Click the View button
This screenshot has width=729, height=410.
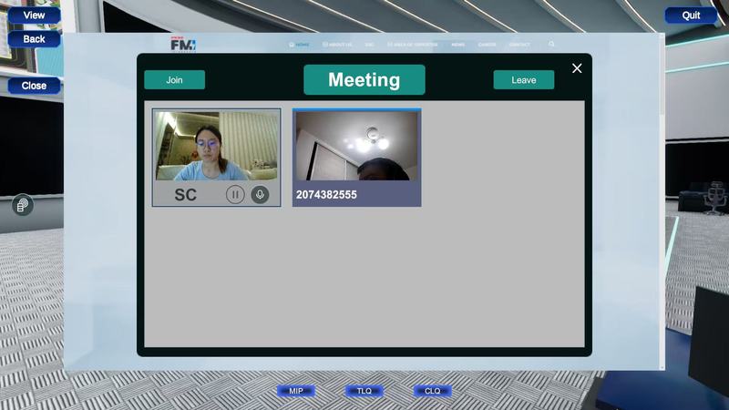point(34,15)
